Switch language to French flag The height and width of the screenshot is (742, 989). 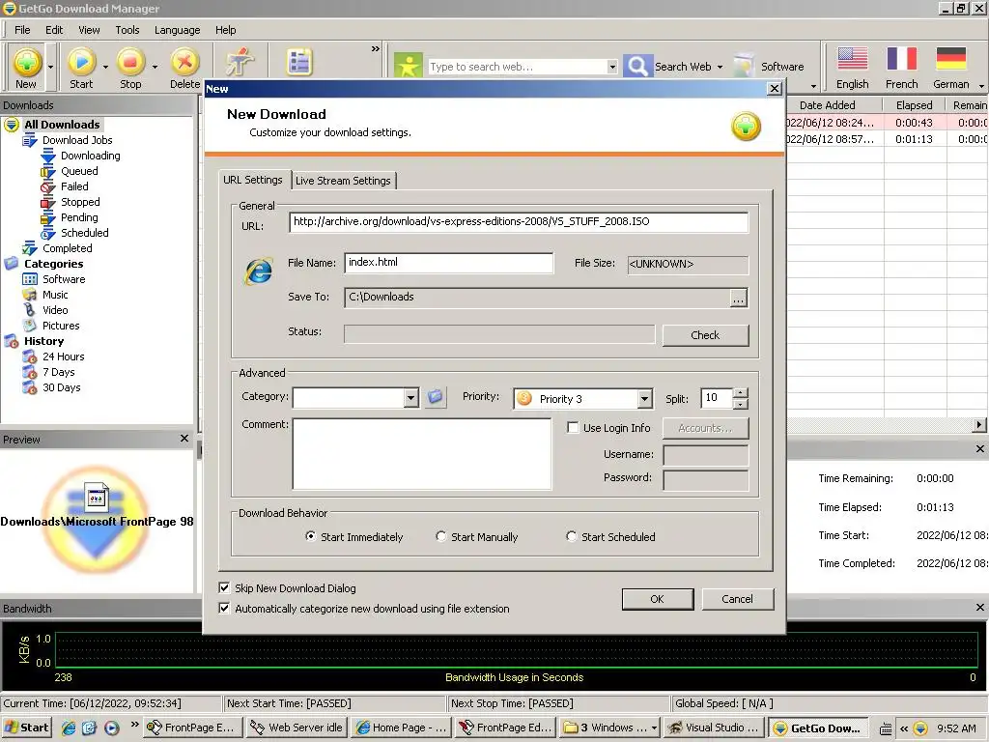point(901,59)
